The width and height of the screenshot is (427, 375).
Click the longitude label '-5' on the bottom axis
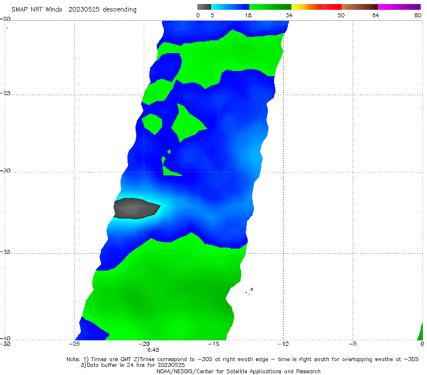point(353,344)
